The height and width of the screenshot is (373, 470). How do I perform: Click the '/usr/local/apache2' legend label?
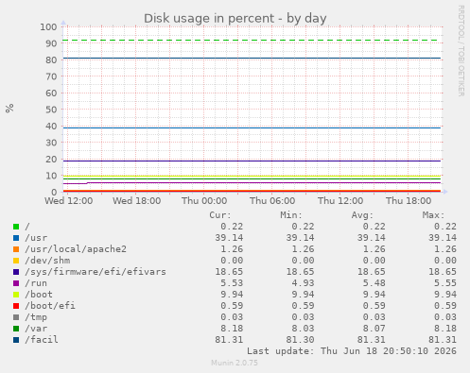pos(76,249)
